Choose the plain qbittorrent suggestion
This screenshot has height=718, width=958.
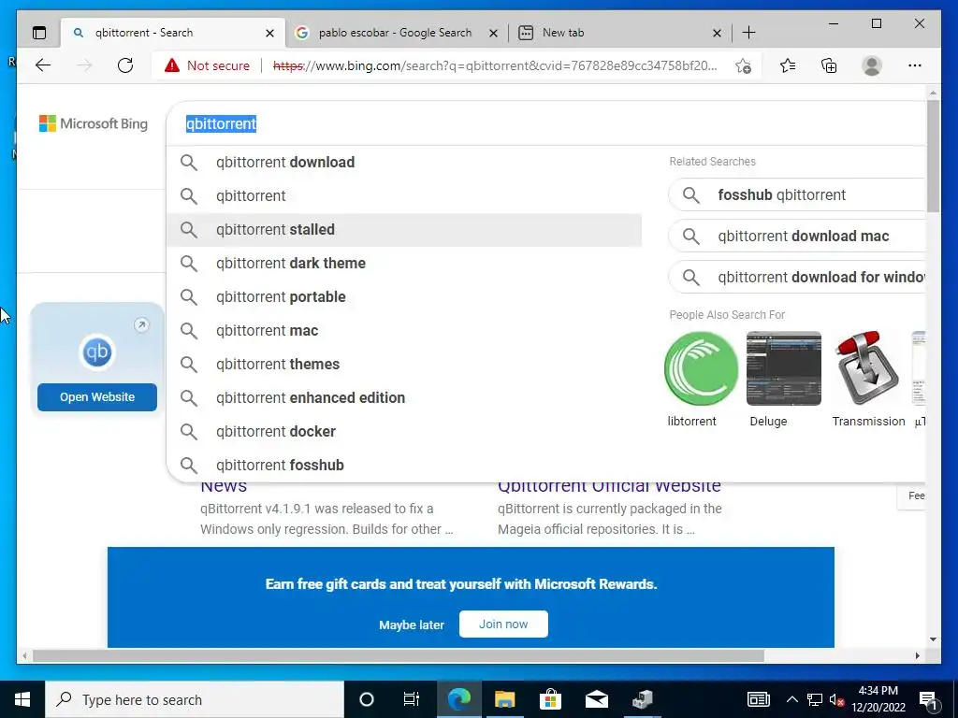click(x=404, y=196)
